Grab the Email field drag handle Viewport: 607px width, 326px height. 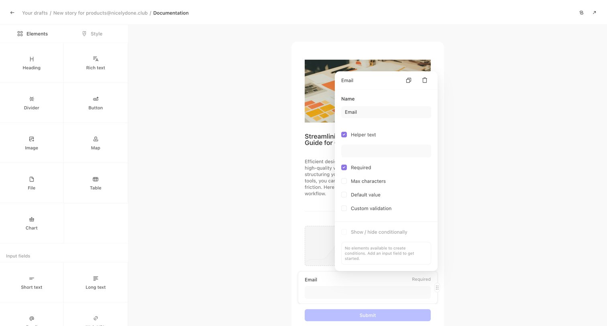(437, 288)
